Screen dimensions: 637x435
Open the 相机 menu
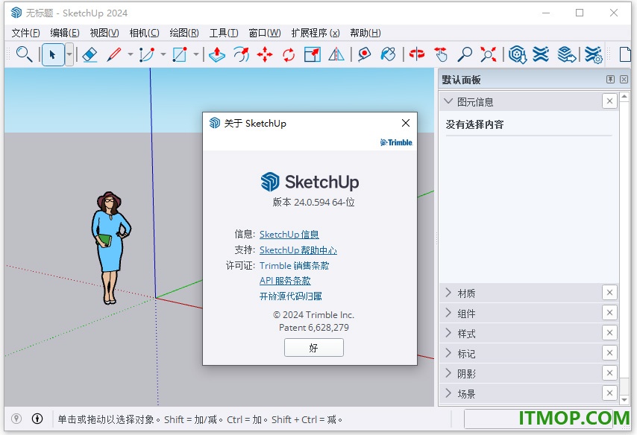(x=144, y=33)
